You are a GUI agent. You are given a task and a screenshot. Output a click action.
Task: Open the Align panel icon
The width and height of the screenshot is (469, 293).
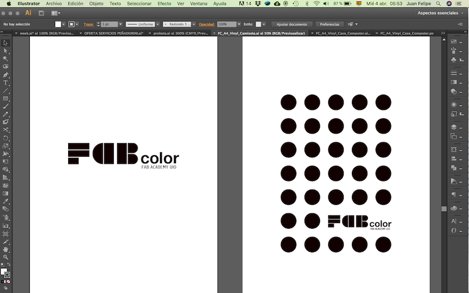click(454, 159)
